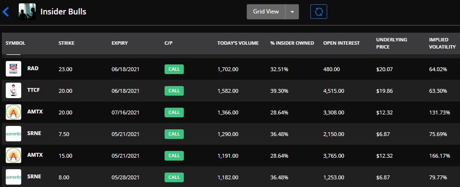Sort by IMPLIED VOLATILITY column
Viewport: 460px width, 187px height.
coord(442,43)
